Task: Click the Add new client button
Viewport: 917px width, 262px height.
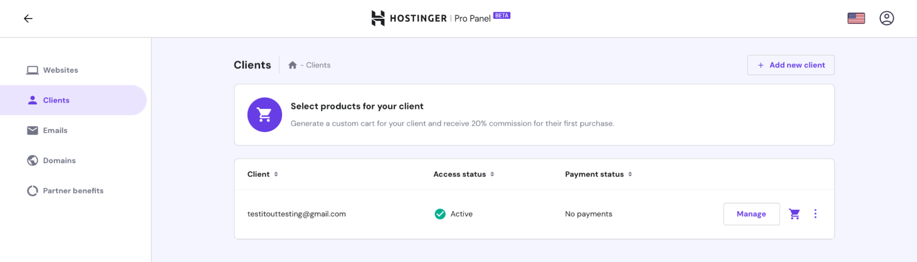Action: (790, 65)
